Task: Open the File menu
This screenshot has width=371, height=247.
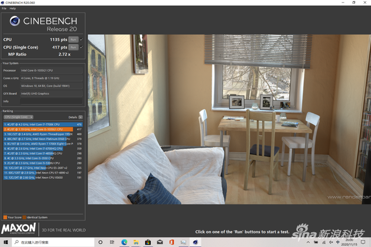Action: click(4, 8)
